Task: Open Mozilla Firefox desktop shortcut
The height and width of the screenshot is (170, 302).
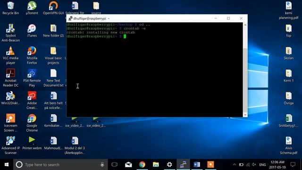Action: [32, 56]
